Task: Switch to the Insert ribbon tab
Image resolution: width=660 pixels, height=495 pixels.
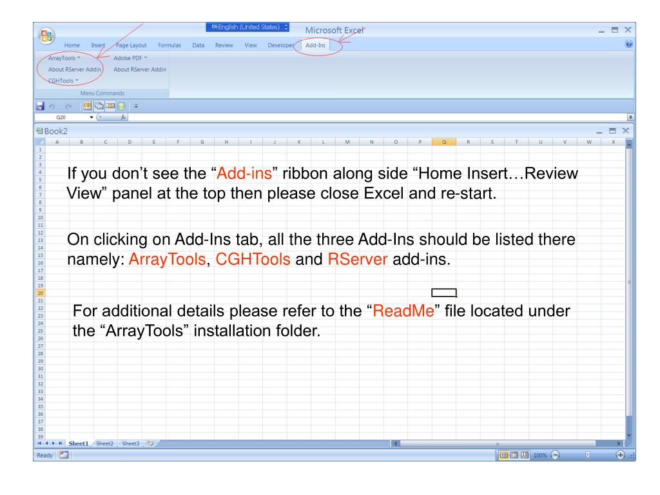Action: coord(98,45)
